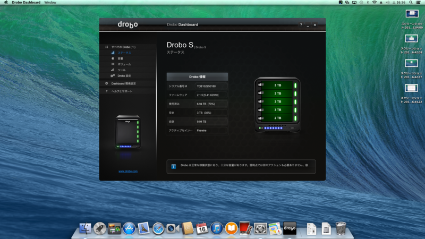Open iBooks orange icon in Dock
This screenshot has width=425, height=239.
(231, 228)
